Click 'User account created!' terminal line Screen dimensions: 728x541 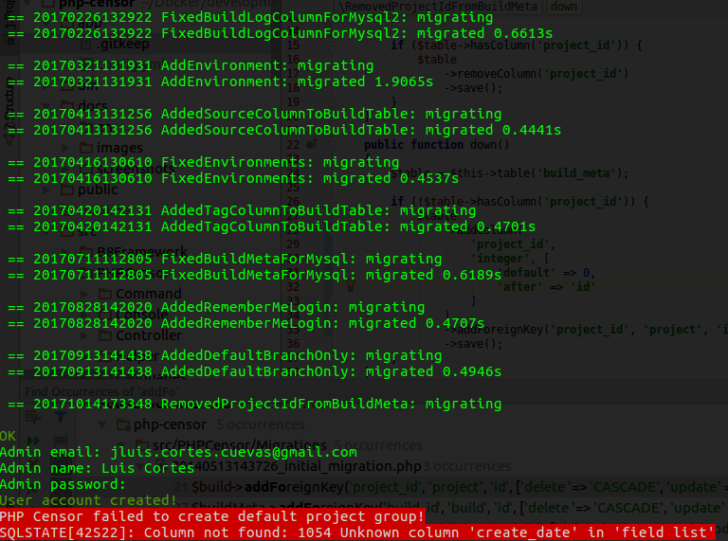(88, 500)
